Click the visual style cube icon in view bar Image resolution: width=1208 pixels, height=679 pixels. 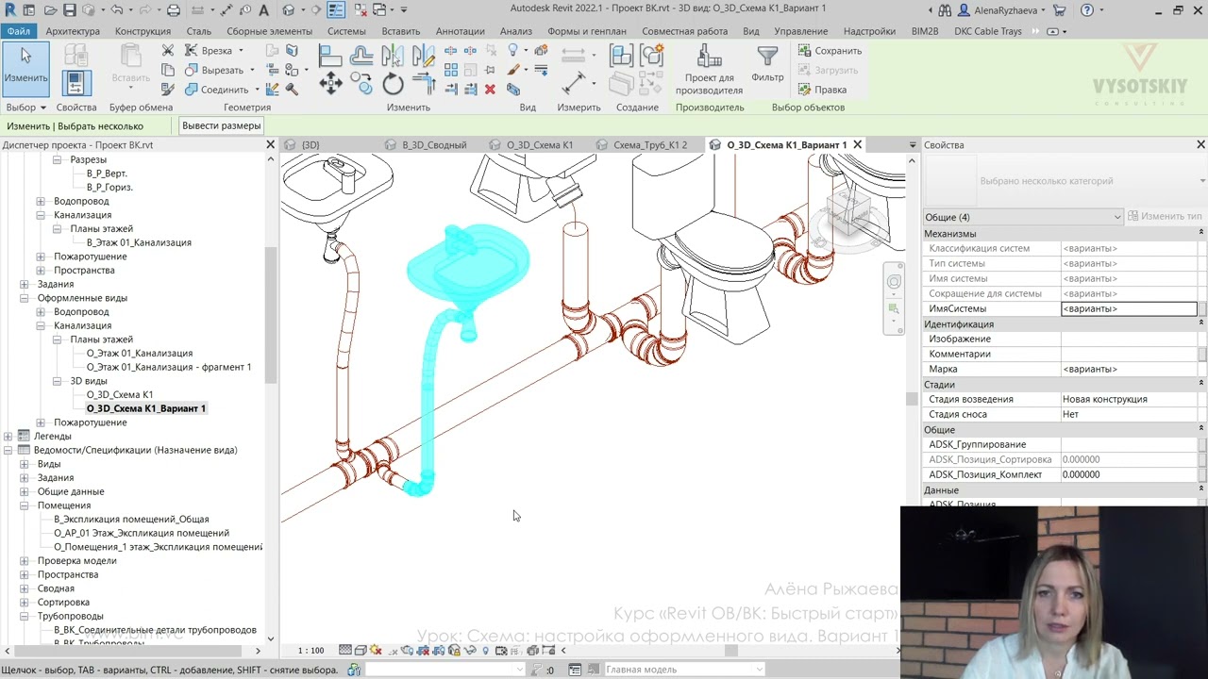click(x=362, y=650)
